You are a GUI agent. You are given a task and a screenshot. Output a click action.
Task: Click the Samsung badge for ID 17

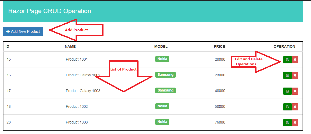165,90
